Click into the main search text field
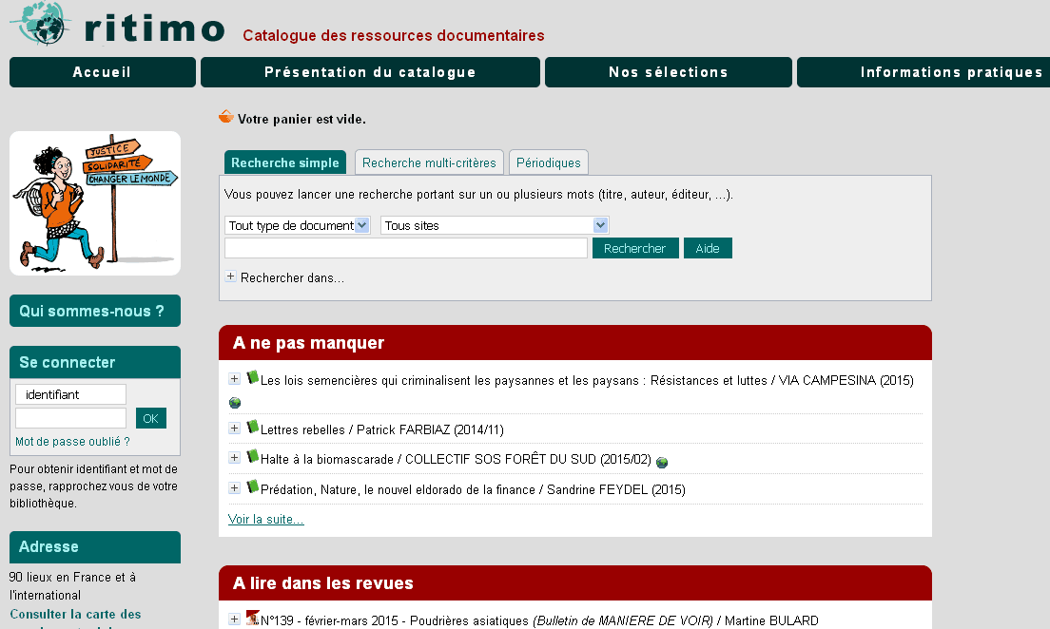 click(406, 248)
